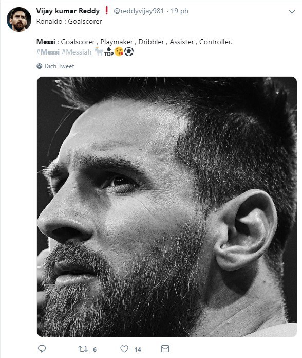Click the 19 ph timestamp link
Image resolution: width=302 pixels, height=358 pixels.
[179, 11]
